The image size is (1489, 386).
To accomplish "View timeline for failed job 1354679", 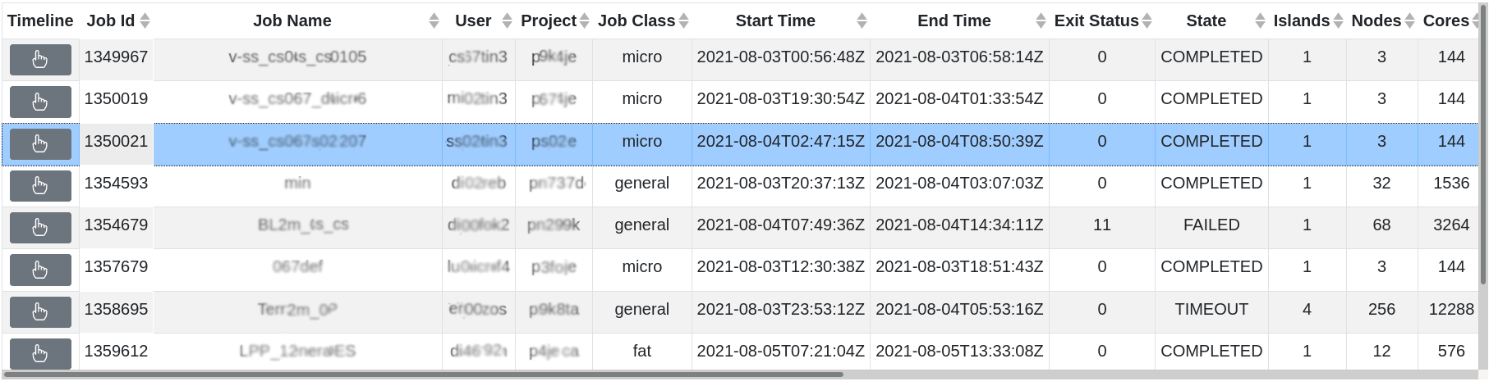I will point(40,228).
